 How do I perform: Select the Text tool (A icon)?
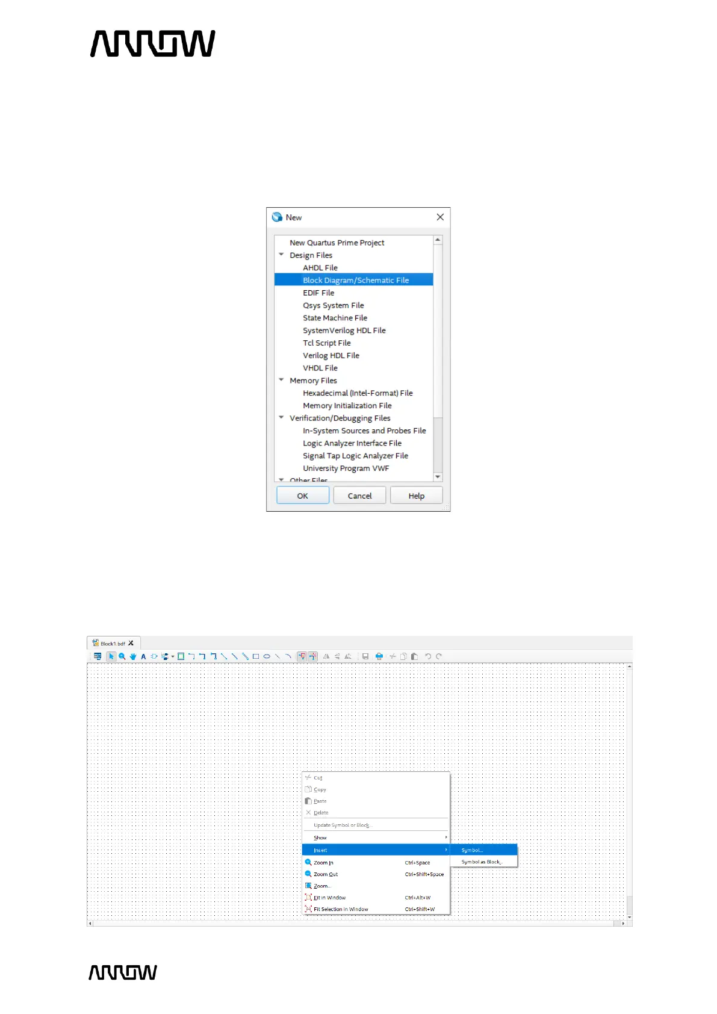point(143,656)
